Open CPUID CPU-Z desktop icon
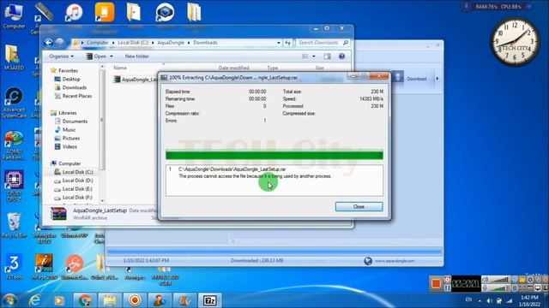 point(14,186)
